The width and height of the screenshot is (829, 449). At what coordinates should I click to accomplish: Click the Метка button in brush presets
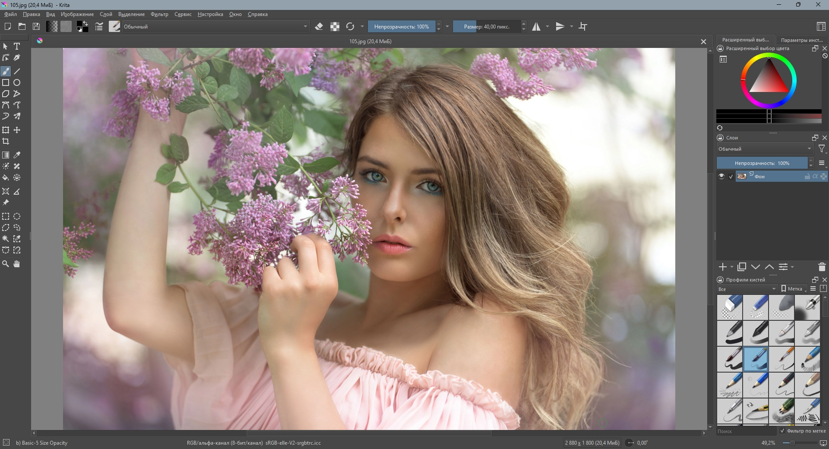(x=792, y=289)
